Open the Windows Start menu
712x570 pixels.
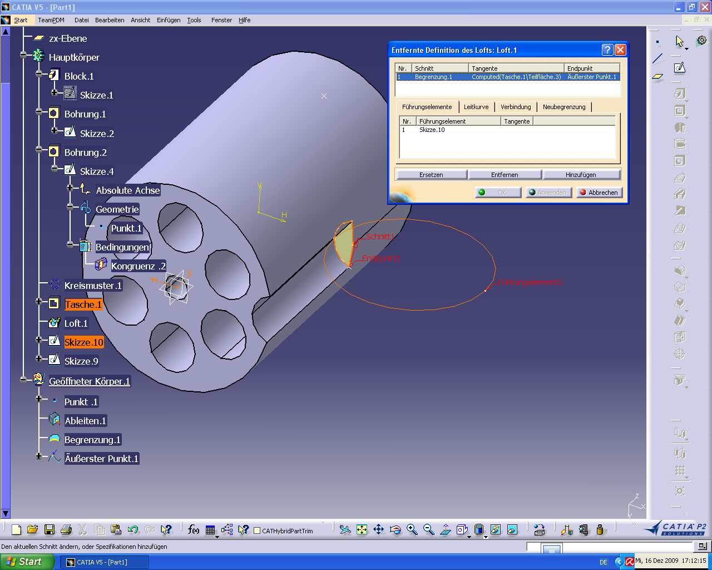point(27,562)
